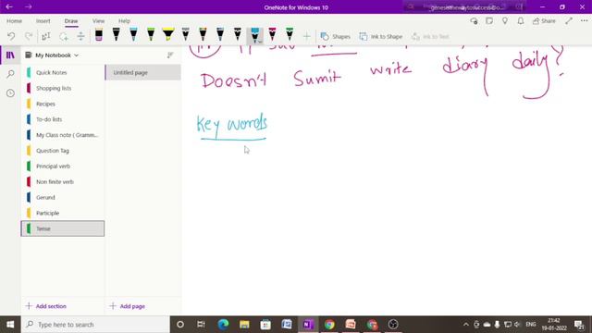Image resolution: width=592 pixels, height=333 pixels.
Task: Open the To-do lists section
Action: pos(63,119)
